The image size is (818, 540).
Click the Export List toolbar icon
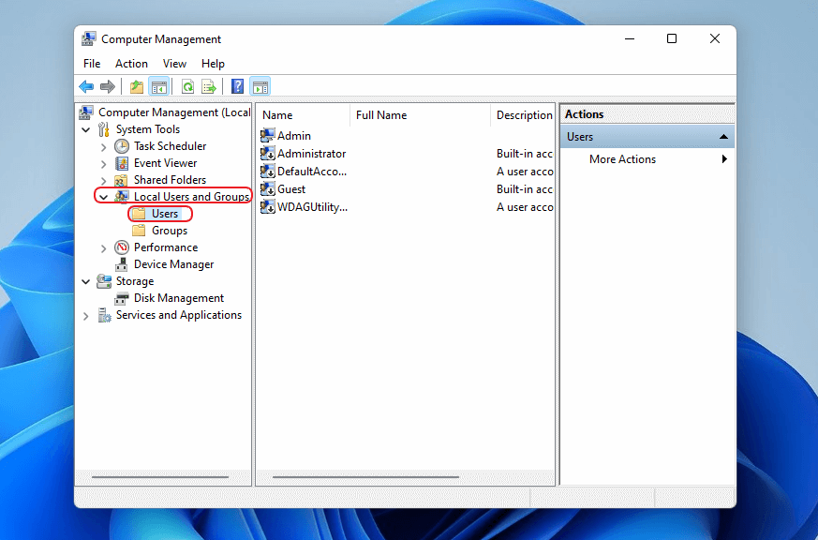pos(209,87)
